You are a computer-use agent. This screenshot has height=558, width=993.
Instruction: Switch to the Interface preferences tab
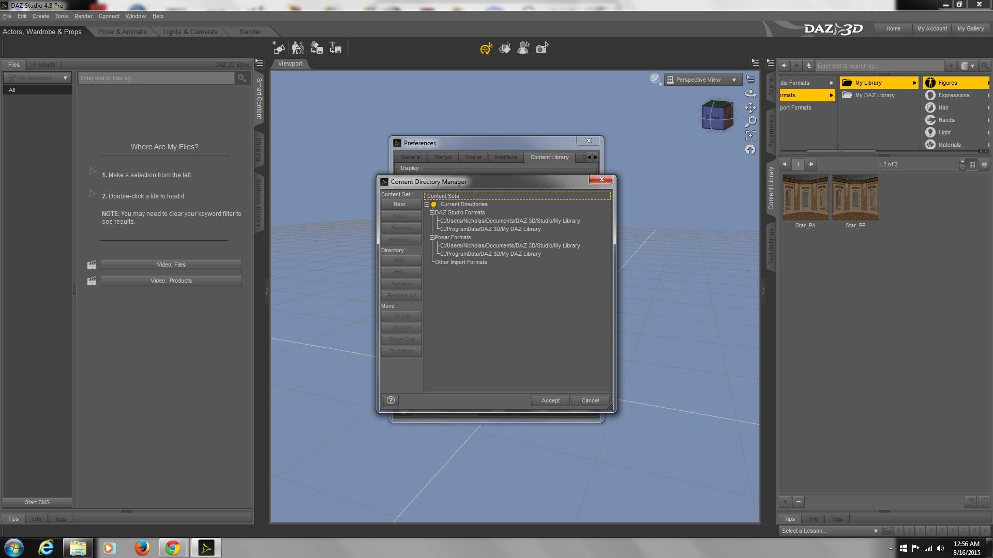(x=505, y=157)
